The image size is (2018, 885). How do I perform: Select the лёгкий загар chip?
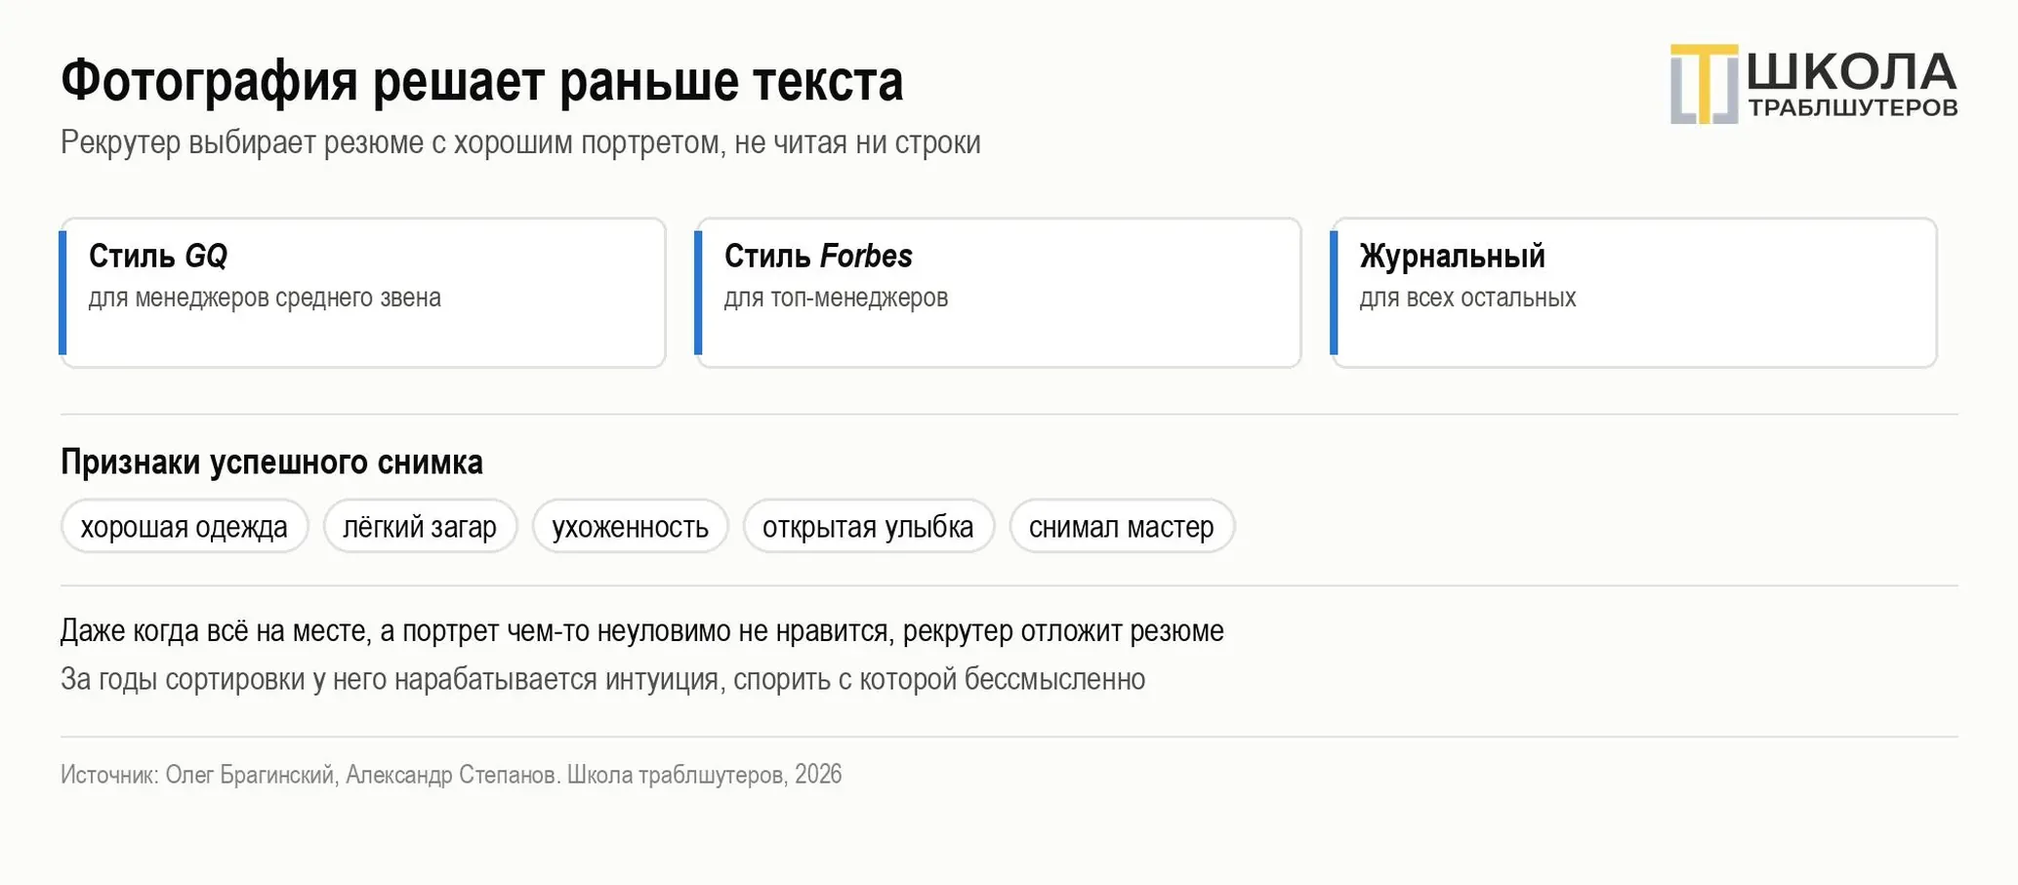420,527
